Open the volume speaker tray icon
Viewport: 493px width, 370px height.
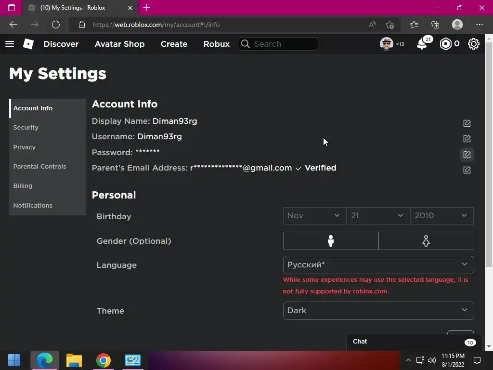(432, 360)
